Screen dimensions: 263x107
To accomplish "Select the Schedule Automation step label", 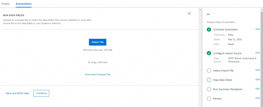I will pos(226,30).
